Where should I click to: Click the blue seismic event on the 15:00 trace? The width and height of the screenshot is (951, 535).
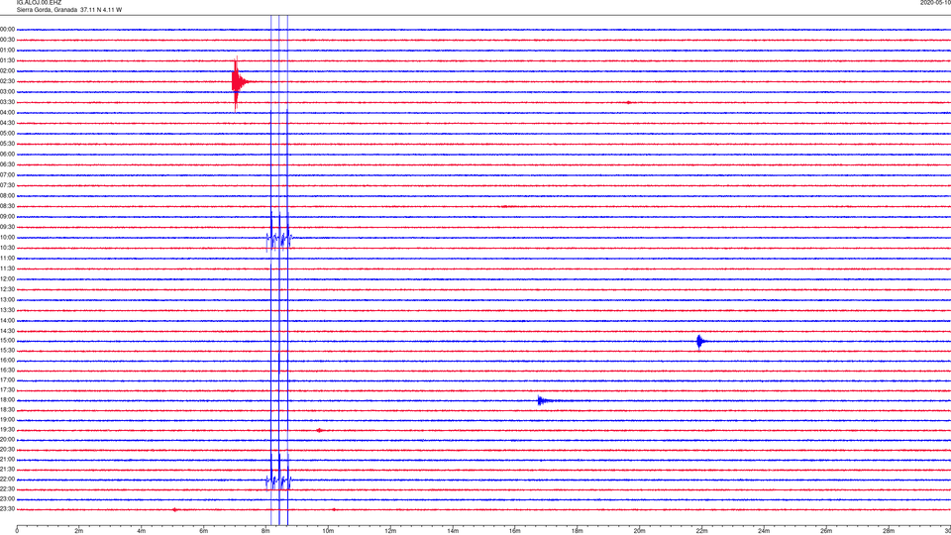click(700, 342)
